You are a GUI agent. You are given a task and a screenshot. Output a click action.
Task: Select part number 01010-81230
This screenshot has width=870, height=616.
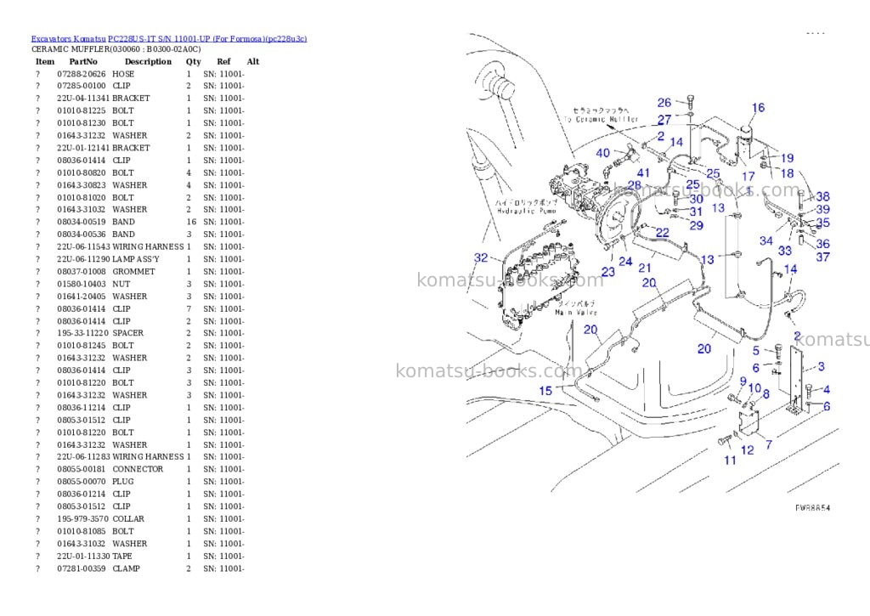click(x=81, y=123)
